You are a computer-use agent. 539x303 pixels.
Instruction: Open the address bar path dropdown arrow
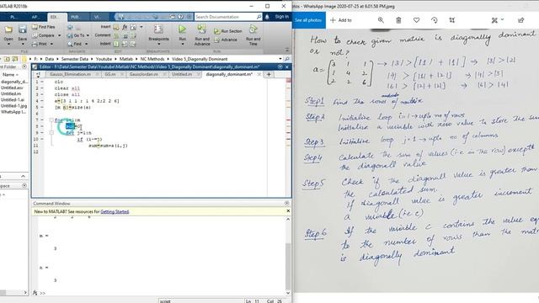(x=280, y=59)
